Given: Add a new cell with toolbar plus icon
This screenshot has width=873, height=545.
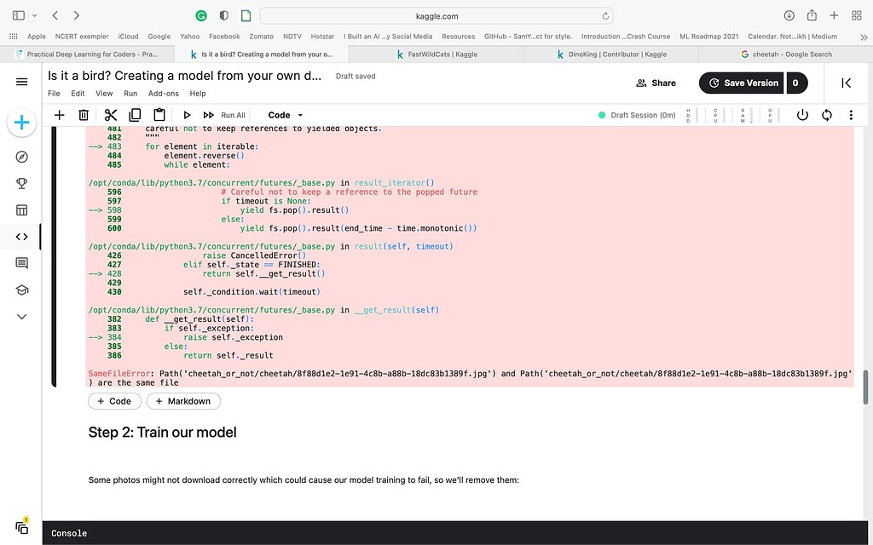Looking at the screenshot, I should (58, 114).
